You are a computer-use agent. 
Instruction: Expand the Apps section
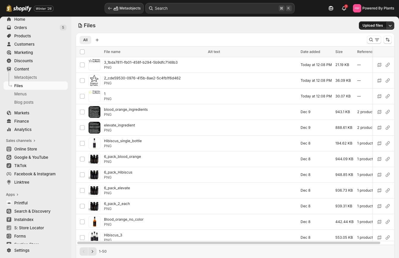pyautogui.click(x=12, y=195)
